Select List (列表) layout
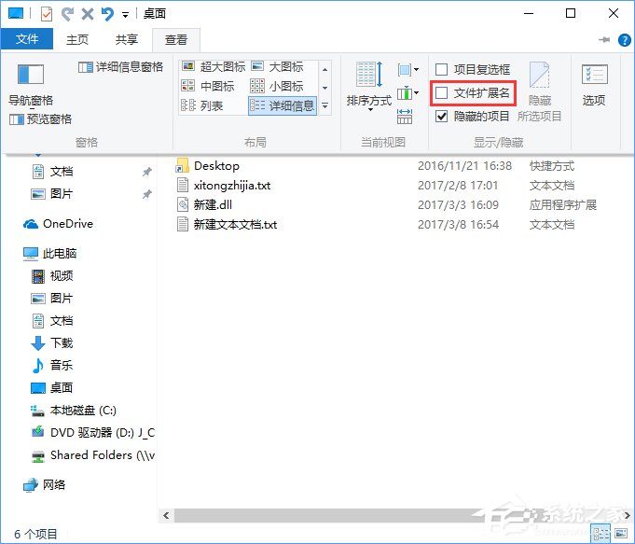 [202, 105]
